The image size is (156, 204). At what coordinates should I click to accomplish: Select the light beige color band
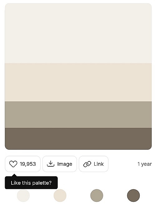(x=78, y=82)
